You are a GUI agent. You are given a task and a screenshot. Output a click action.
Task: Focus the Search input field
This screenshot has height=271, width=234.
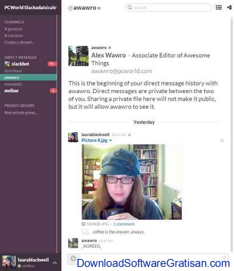[168, 8]
